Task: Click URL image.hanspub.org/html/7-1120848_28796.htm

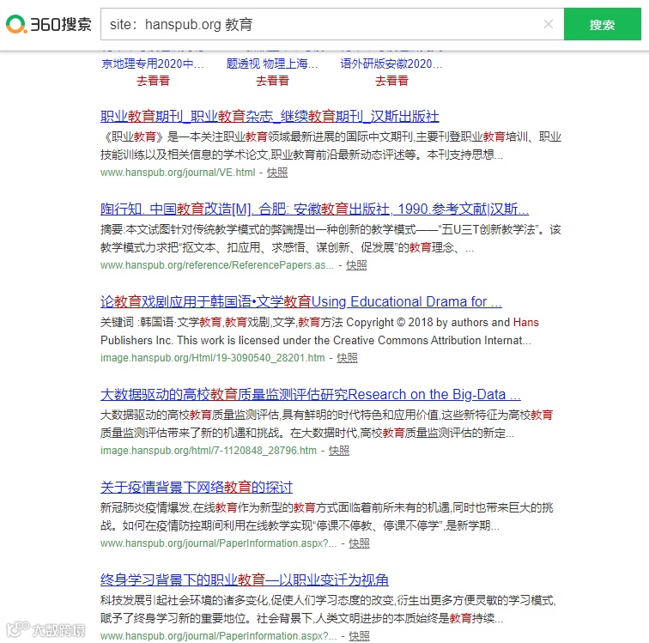Action: [x=209, y=451]
